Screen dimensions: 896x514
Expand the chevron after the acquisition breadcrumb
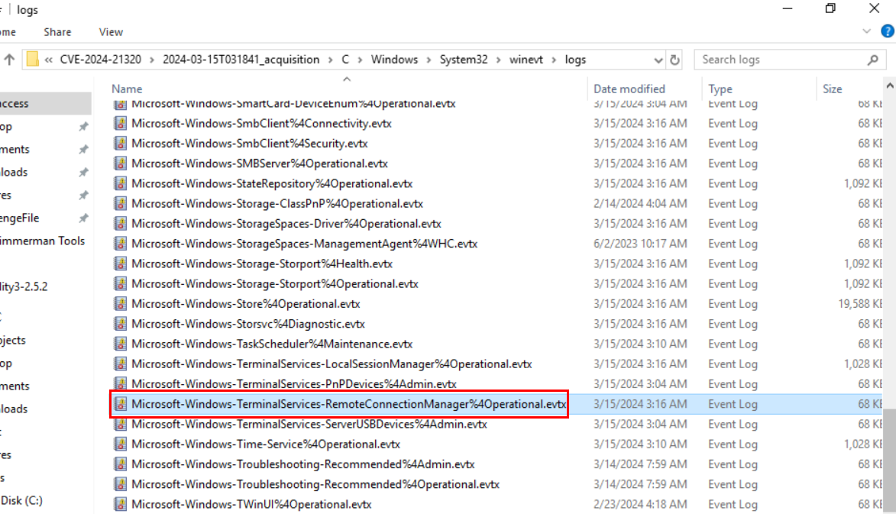(x=331, y=60)
